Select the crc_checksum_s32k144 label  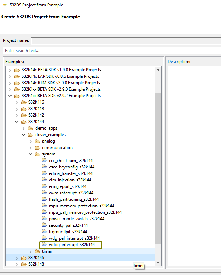click(x=71, y=161)
